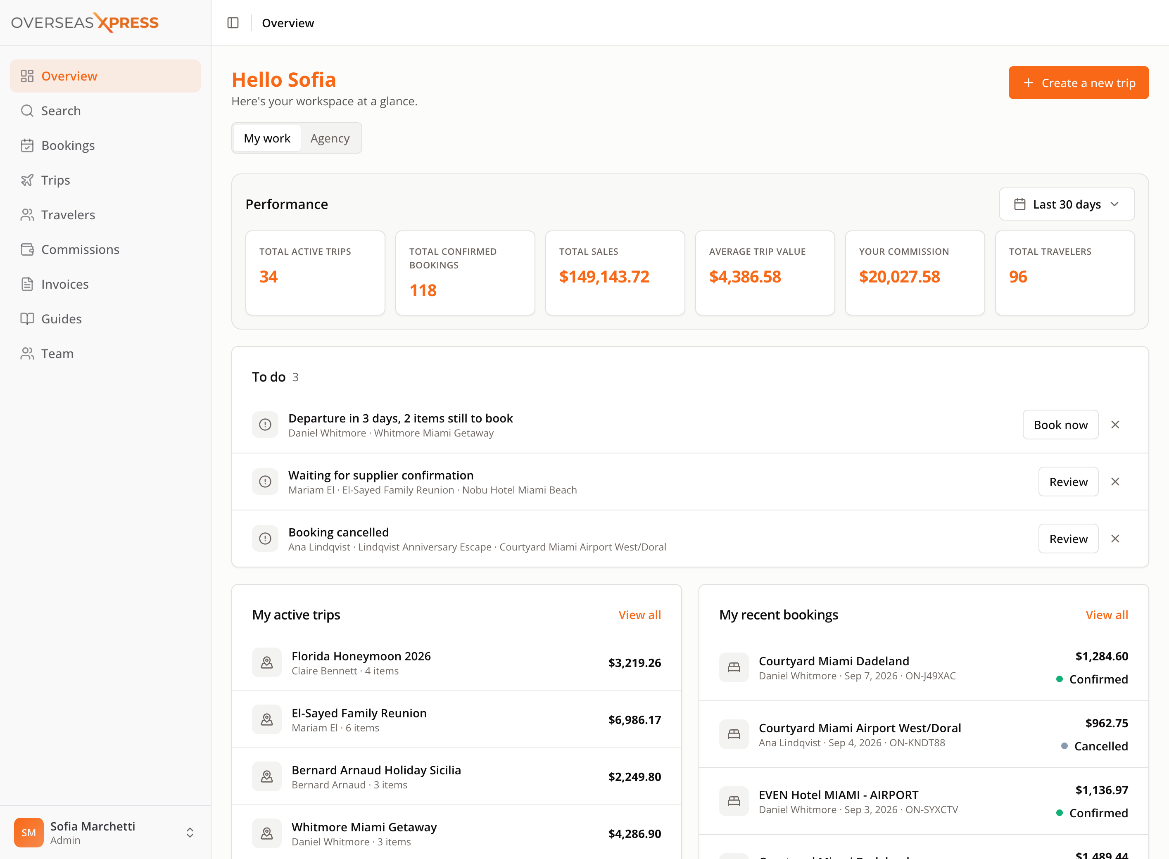Screen dimensions: 1169x859
Task: Click View all in My active trips
Action: [639, 615]
